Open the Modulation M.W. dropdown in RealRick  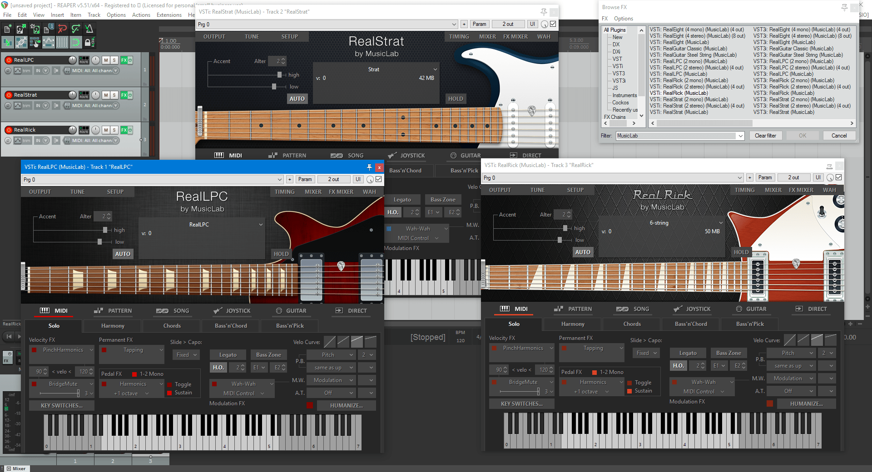pos(791,379)
